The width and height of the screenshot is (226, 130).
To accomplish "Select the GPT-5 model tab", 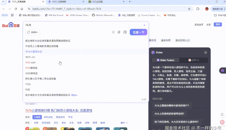I will click(194, 60).
